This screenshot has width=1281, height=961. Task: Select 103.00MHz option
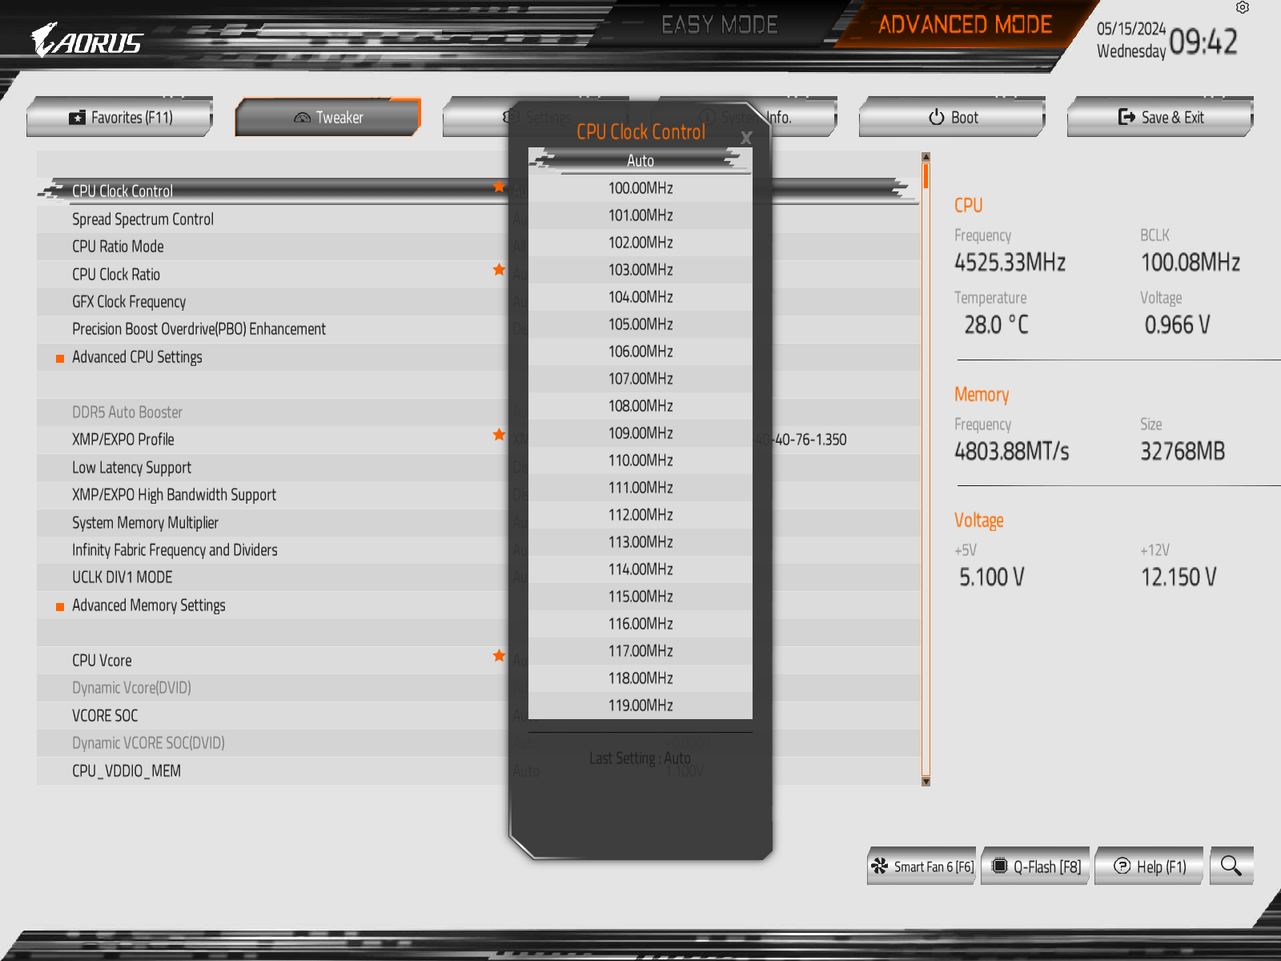[640, 270]
